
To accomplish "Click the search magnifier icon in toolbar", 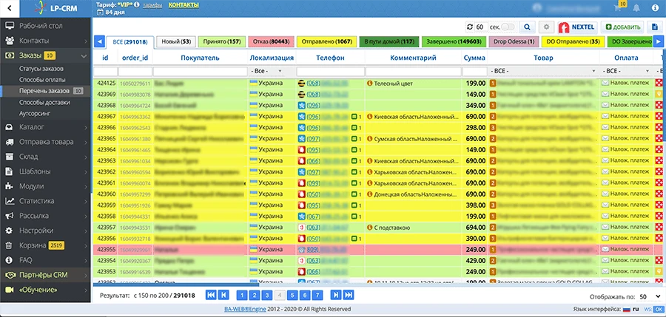I will click(527, 27).
